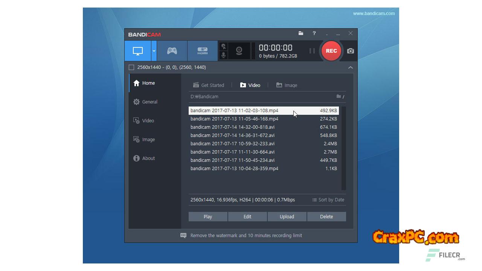
Task: Open the folder icon beside the path
Action: coord(339,97)
